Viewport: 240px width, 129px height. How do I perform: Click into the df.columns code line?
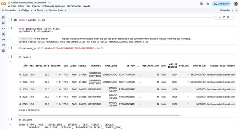25,120
